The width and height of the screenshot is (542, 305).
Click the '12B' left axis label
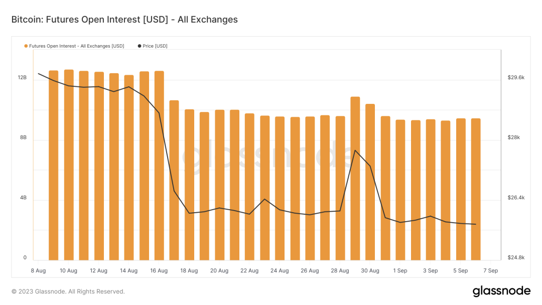(x=22, y=78)
